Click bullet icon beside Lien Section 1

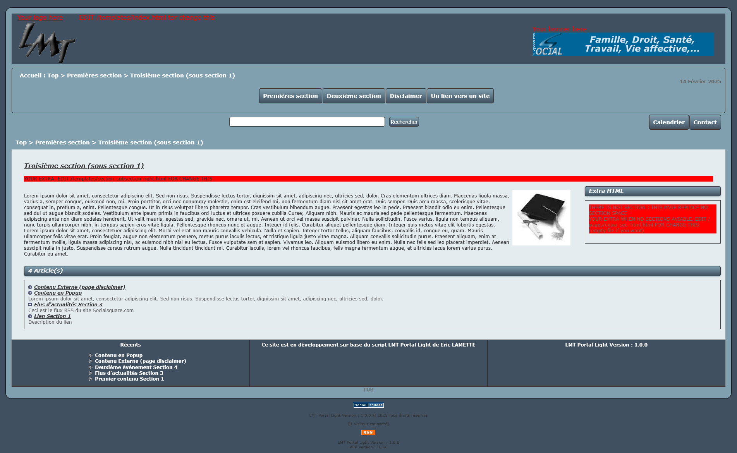[30, 316]
